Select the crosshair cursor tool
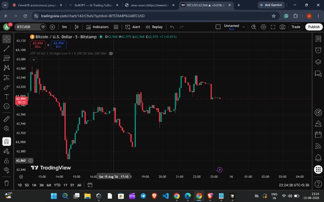Image resolution: width=324 pixels, height=202 pixels. click(x=7, y=39)
